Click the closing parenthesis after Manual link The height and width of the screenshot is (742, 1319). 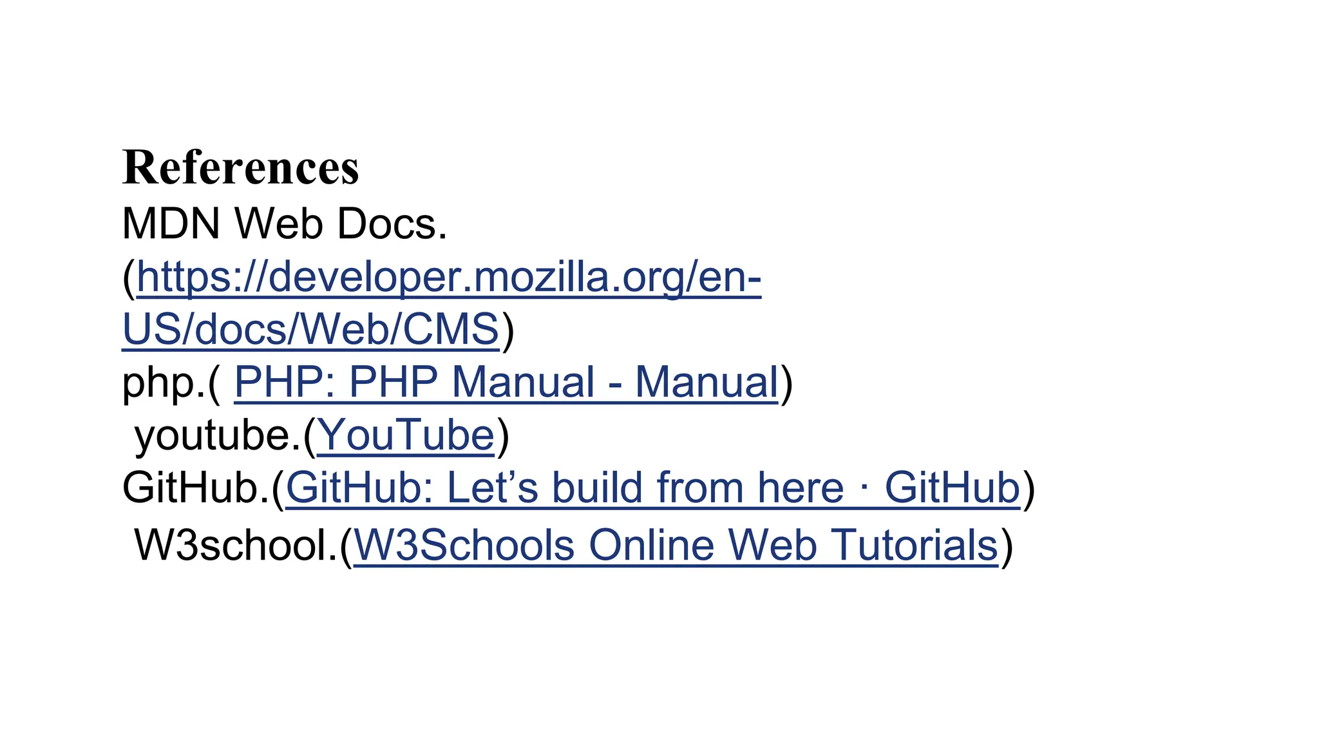[786, 384]
